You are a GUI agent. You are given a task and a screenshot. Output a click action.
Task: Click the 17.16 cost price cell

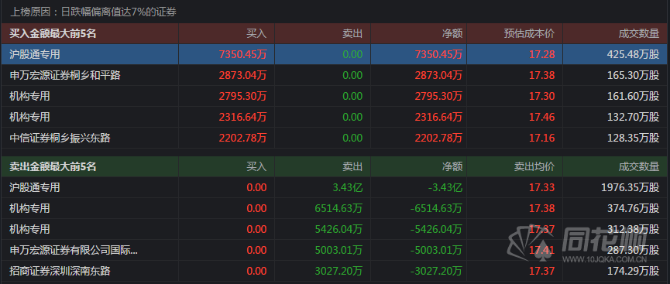542,138
